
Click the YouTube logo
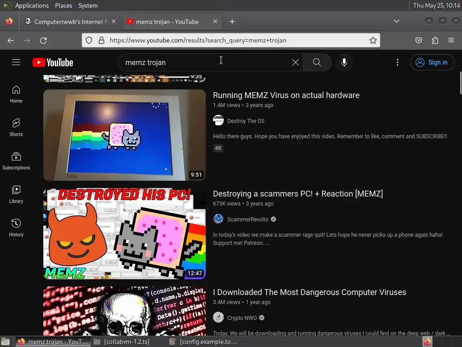tap(53, 62)
